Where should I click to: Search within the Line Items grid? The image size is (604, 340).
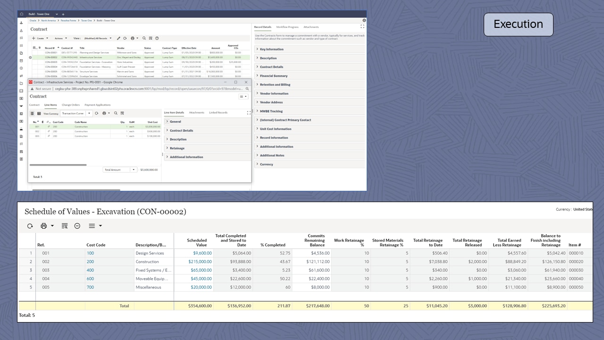point(116,113)
